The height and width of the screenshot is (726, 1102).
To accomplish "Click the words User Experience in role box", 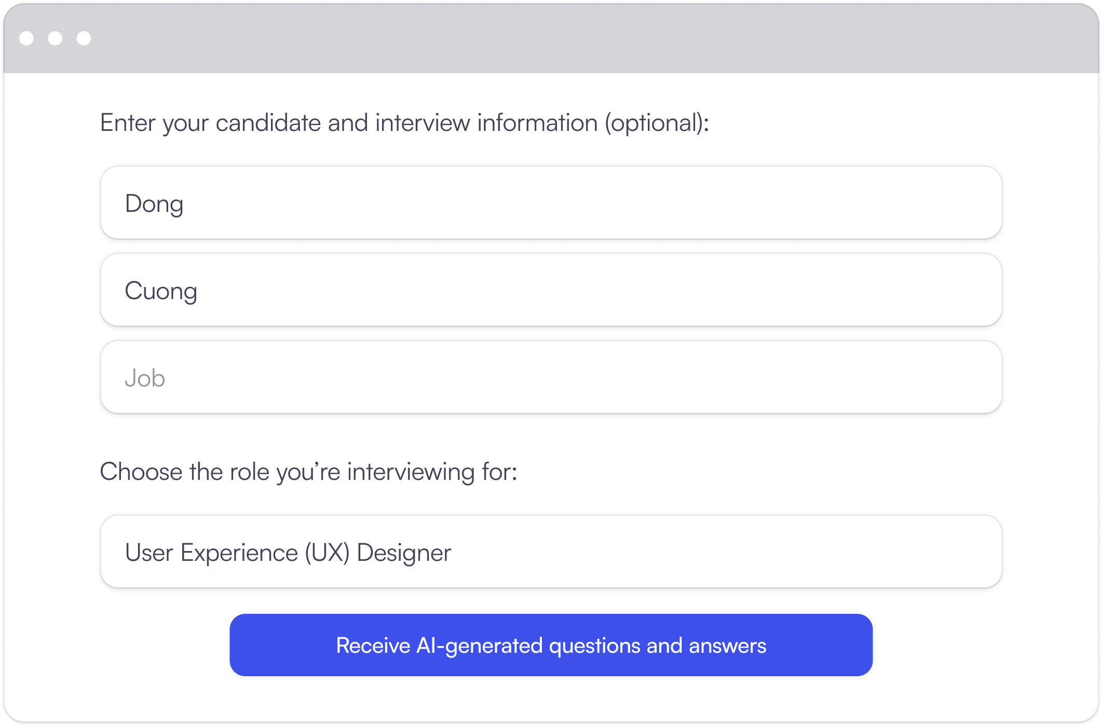I will point(211,553).
